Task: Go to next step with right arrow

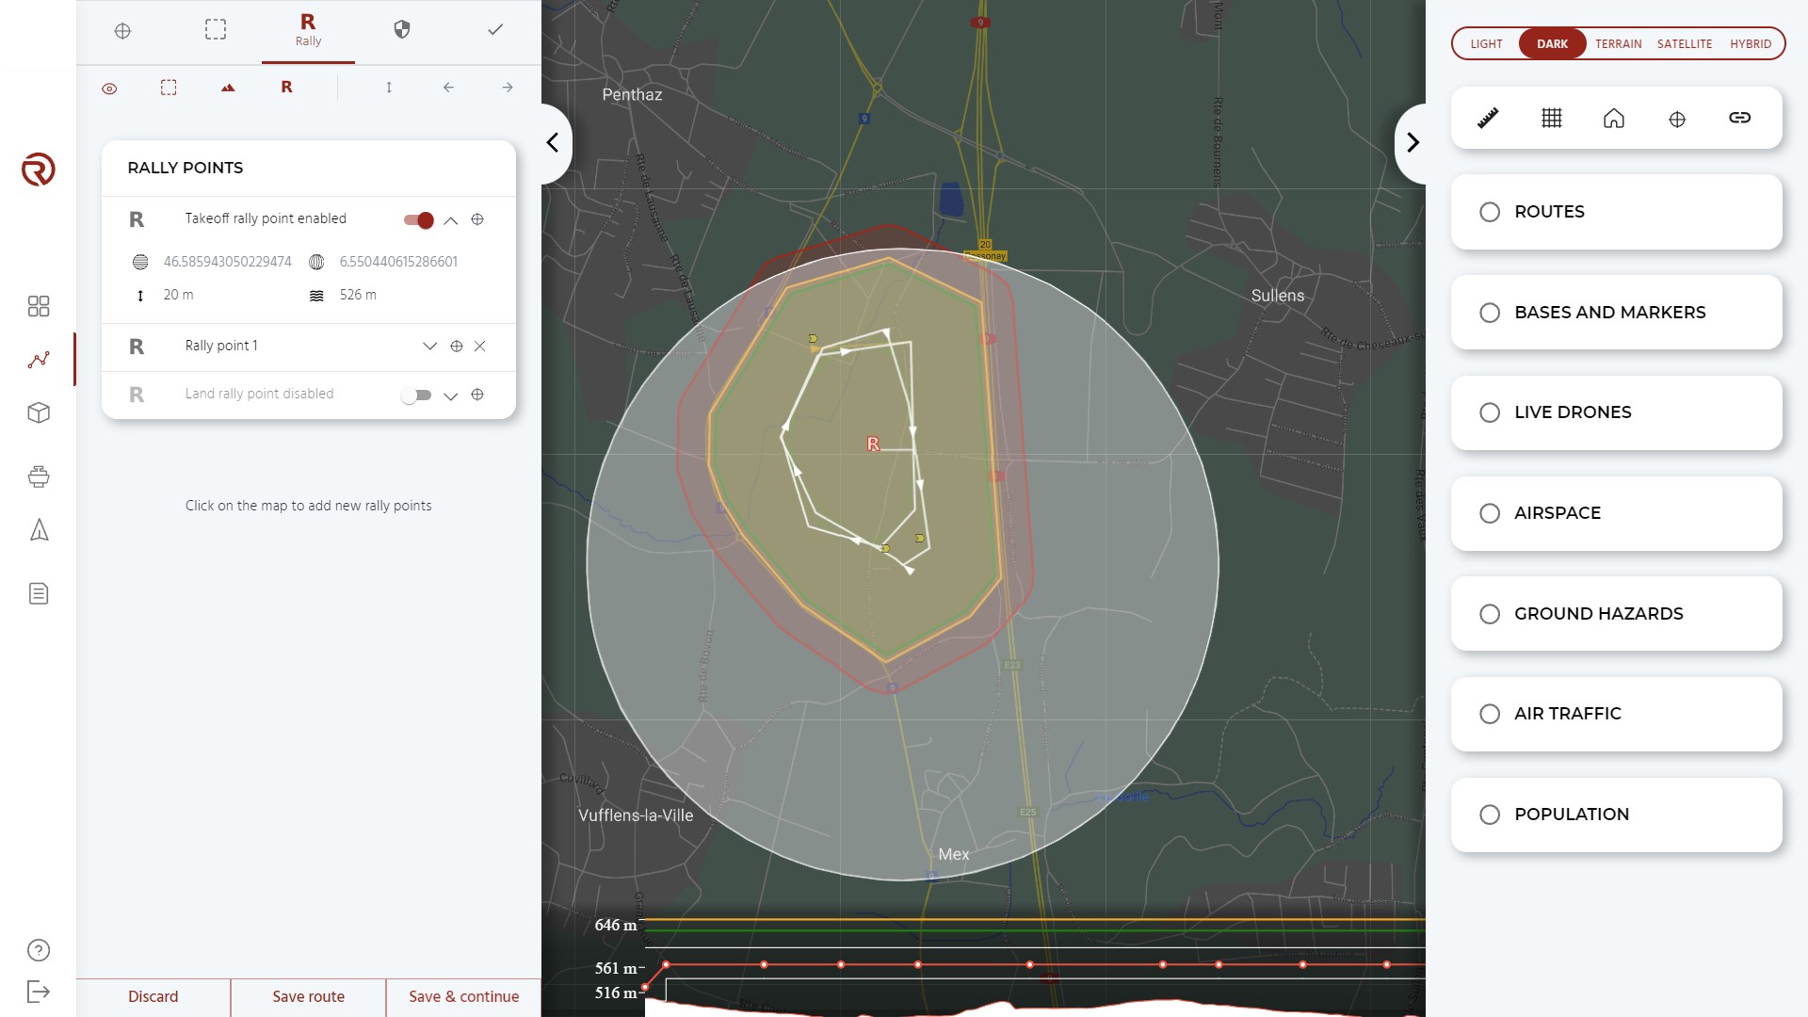Action: click(x=508, y=88)
